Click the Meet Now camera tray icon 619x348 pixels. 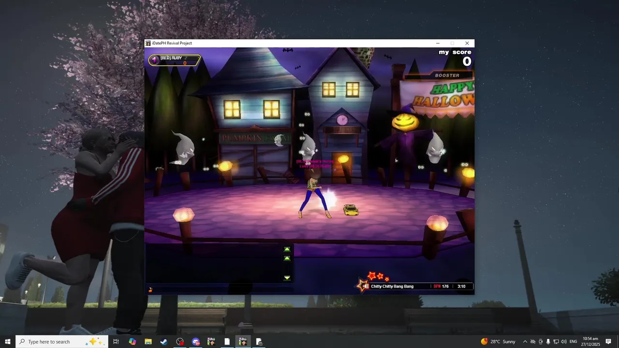coord(541,342)
